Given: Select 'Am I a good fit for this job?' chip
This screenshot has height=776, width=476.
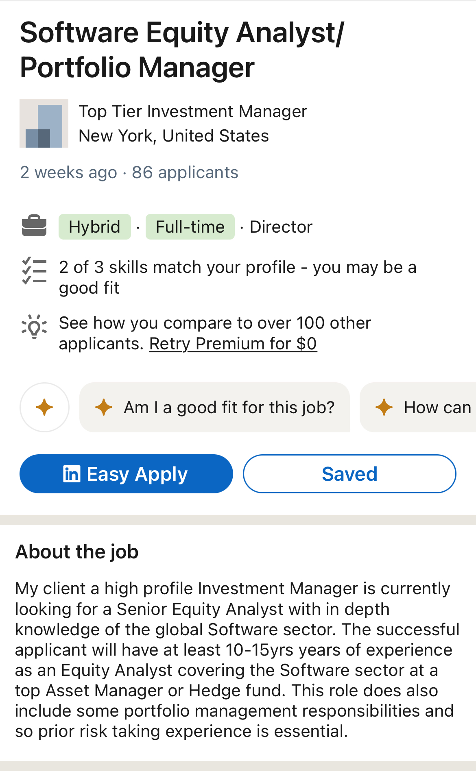Looking at the screenshot, I should (x=228, y=407).
